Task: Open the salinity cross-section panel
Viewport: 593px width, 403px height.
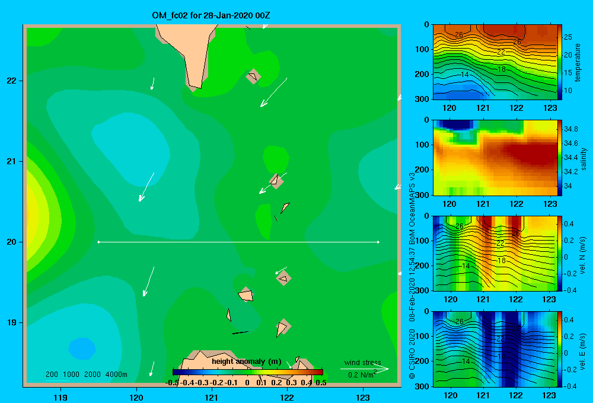Action: [x=495, y=158]
